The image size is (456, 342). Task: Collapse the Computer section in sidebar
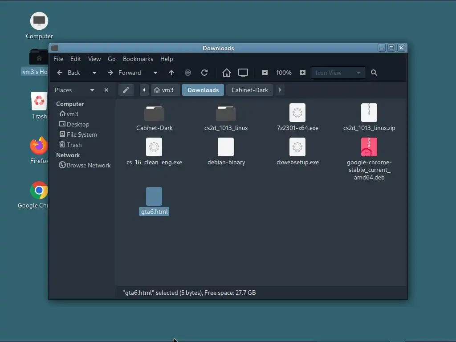(x=70, y=104)
